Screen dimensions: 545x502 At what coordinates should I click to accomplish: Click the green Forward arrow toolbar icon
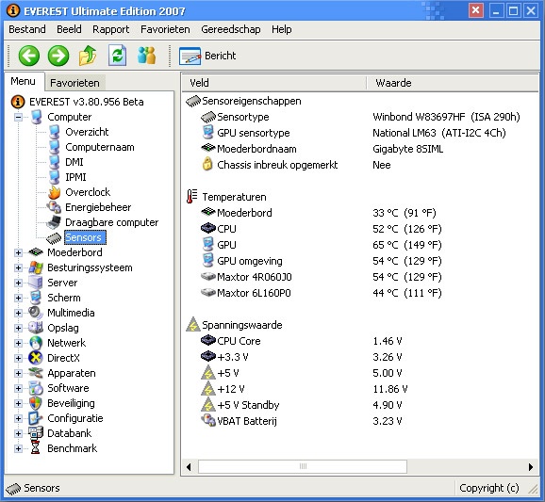click(x=58, y=56)
